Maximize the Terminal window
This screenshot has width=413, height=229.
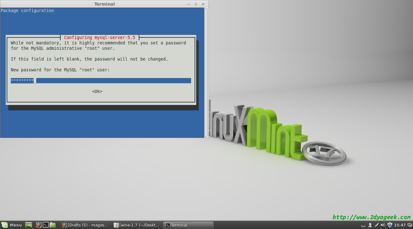pos(196,4)
